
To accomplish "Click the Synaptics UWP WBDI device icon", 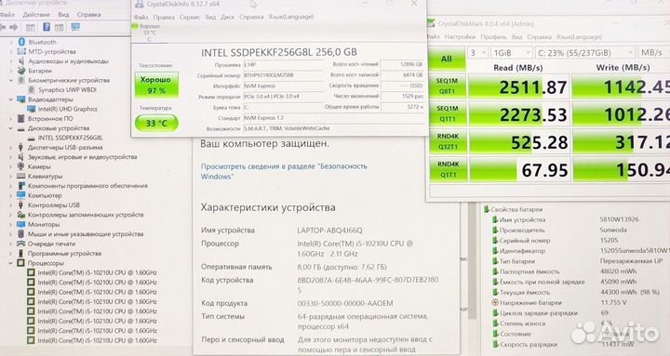I will (x=32, y=89).
